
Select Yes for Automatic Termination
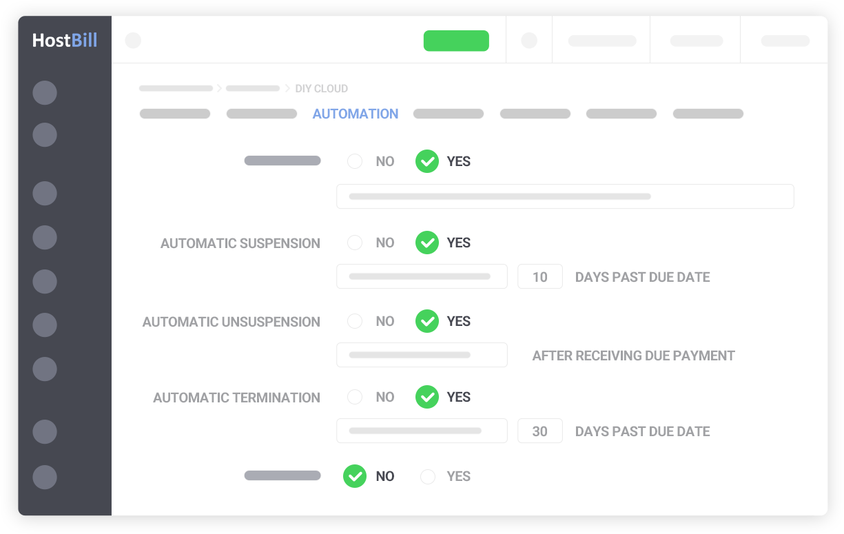tap(427, 397)
